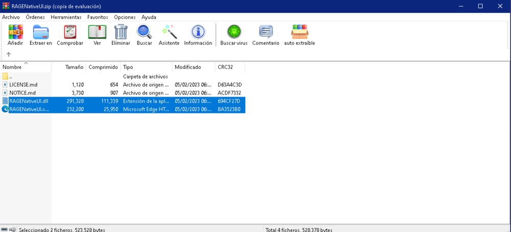Click the 291,328 size cell
This screenshot has width=511, height=232.
75,101
